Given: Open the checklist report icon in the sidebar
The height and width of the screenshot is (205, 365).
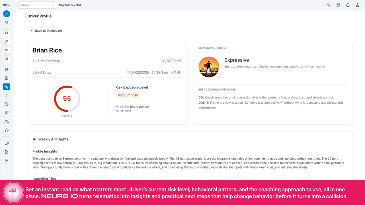Looking at the screenshot, I should [7, 78].
